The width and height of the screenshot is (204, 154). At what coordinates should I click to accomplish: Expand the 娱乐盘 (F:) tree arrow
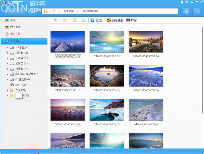pyautogui.click(x=8, y=69)
